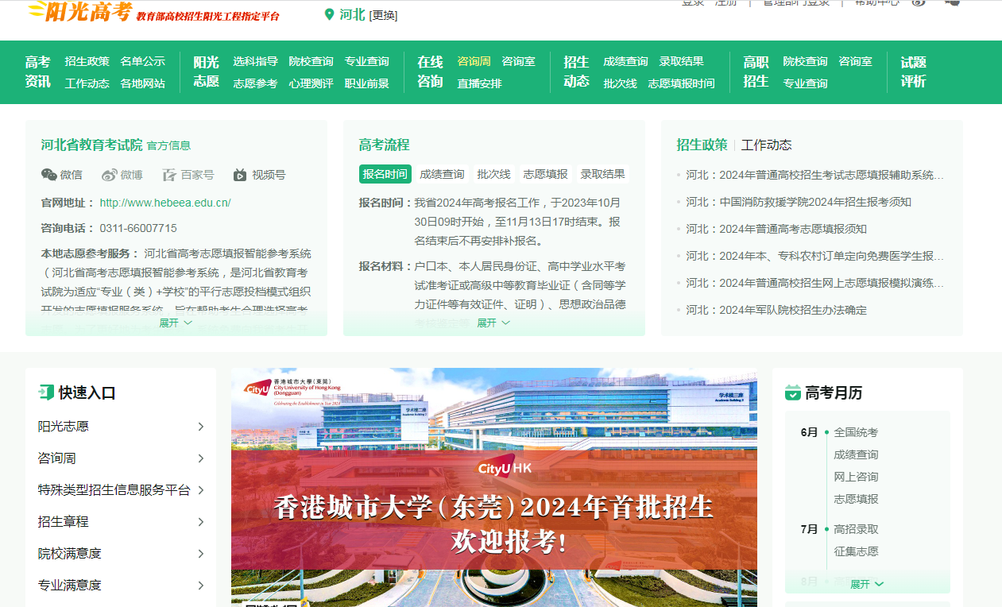The image size is (1002, 607).
Task: Open 试题评析 navigation section
Action: click(914, 72)
